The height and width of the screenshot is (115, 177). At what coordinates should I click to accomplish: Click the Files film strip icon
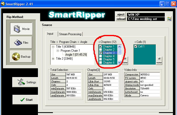tap(18, 42)
